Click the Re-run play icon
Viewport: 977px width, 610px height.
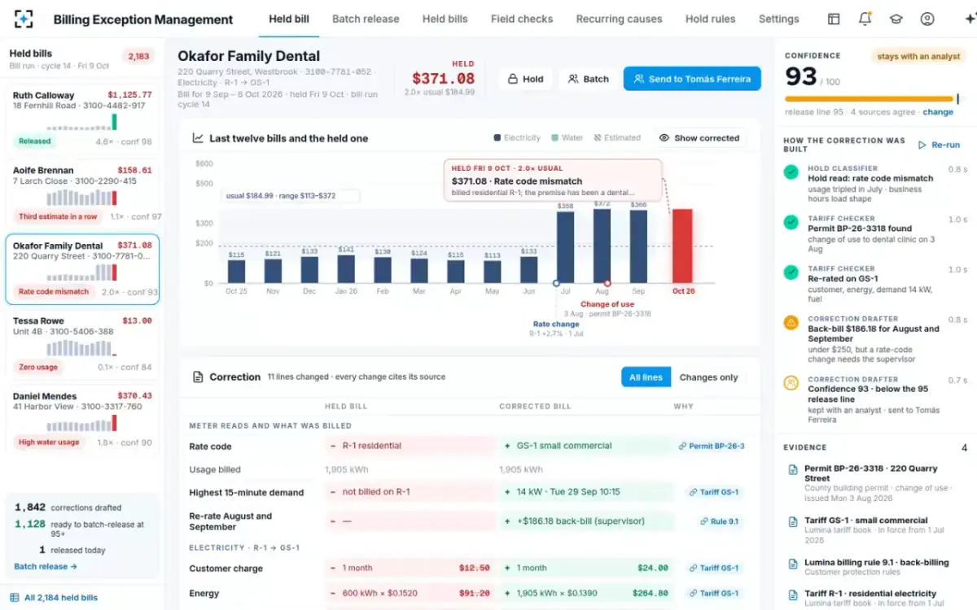point(922,145)
